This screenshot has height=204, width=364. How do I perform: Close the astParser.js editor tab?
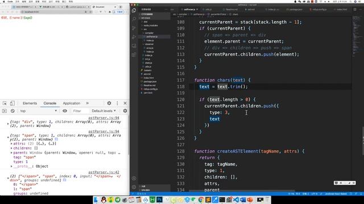197,10
